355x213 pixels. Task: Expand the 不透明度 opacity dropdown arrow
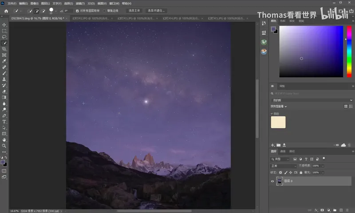[x=323, y=166]
